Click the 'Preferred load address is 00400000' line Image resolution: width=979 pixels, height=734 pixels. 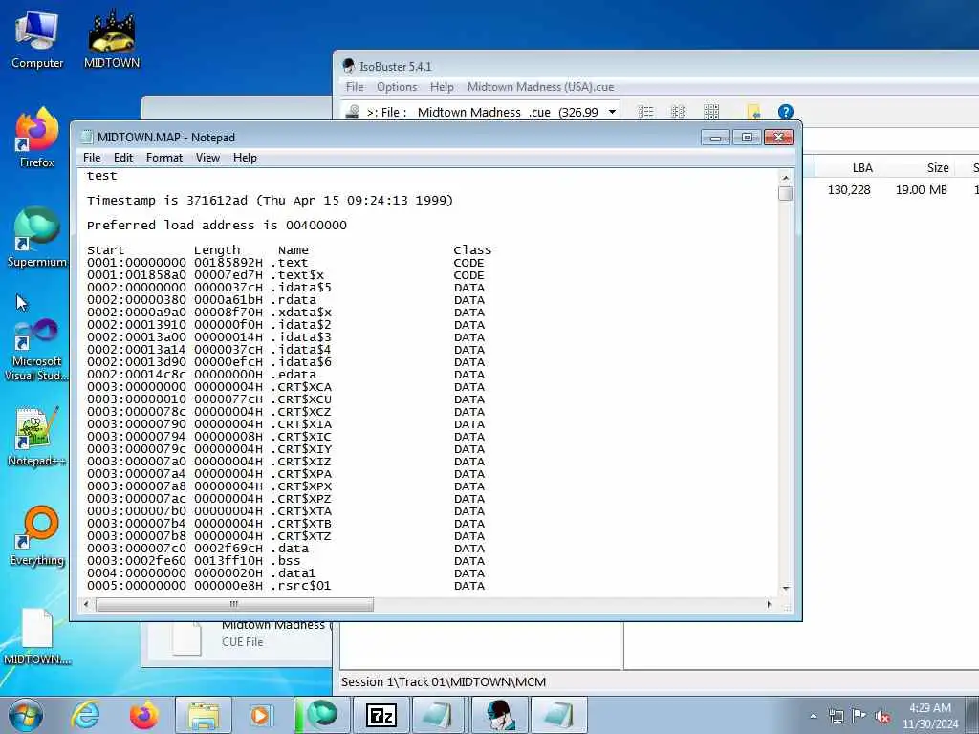217,226
